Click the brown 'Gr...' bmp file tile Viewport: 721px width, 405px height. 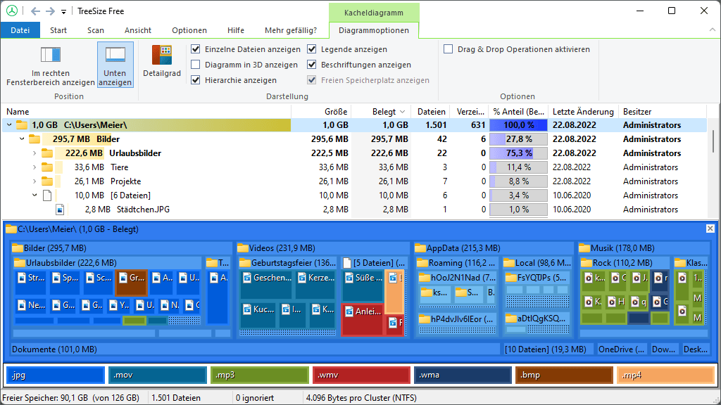point(132,283)
